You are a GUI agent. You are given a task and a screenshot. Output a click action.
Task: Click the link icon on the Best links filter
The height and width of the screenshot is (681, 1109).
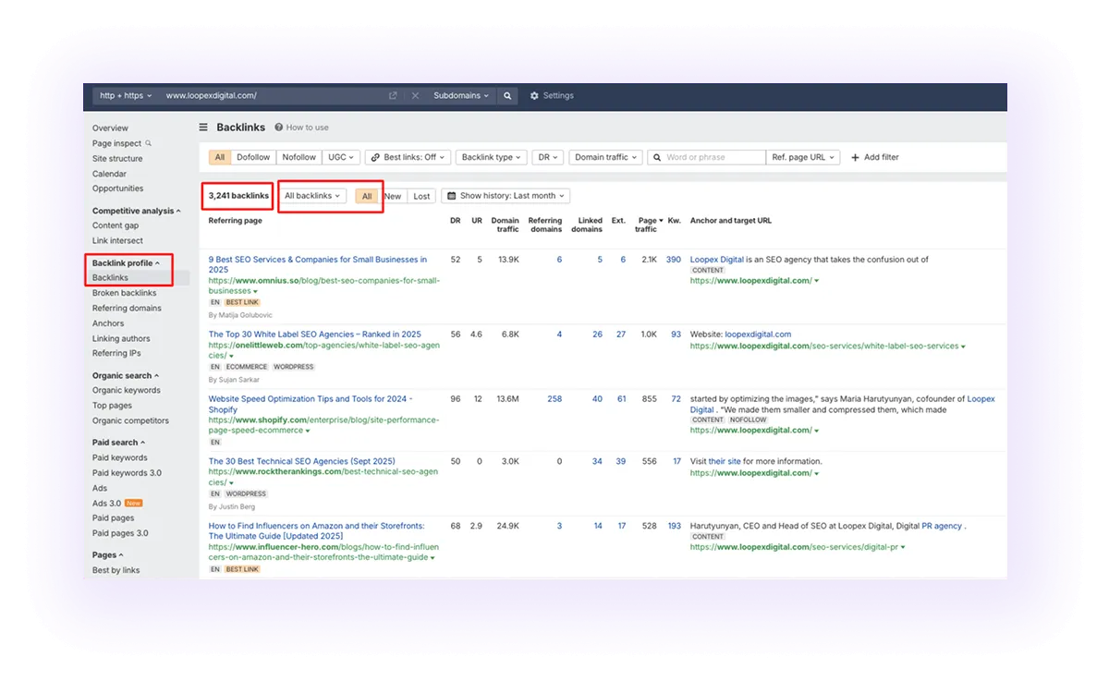pyautogui.click(x=373, y=157)
